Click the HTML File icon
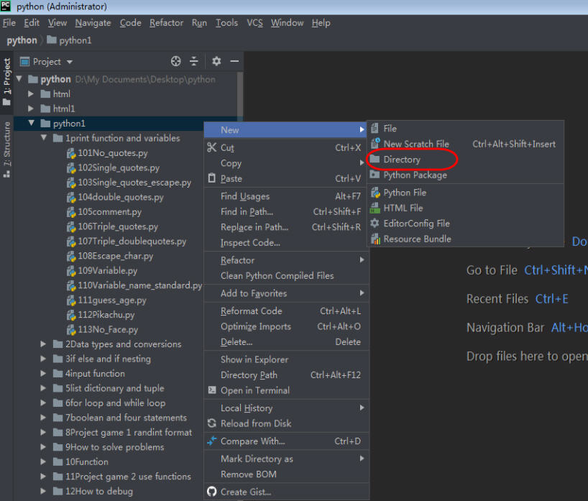Image resolution: width=588 pixels, height=501 pixels. [375, 208]
